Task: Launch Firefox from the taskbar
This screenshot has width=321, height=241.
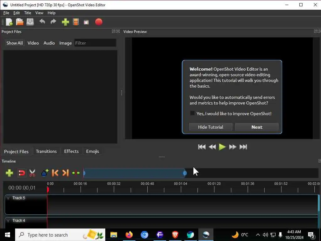Action: coord(129,235)
